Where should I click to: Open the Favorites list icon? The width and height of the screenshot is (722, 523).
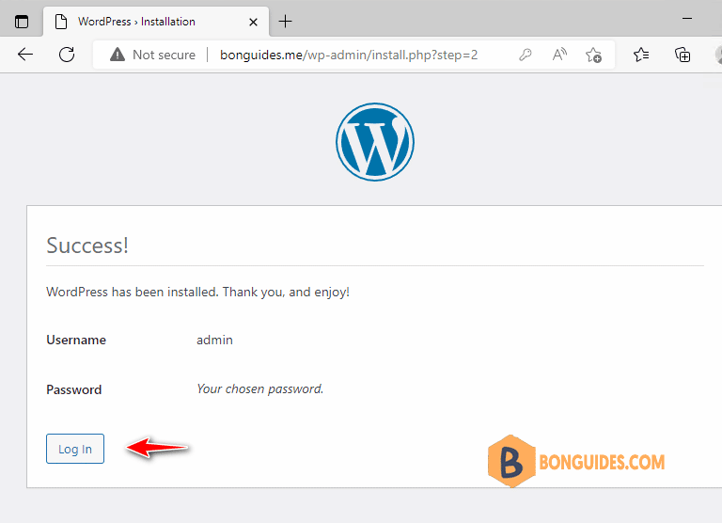pyautogui.click(x=641, y=55)
